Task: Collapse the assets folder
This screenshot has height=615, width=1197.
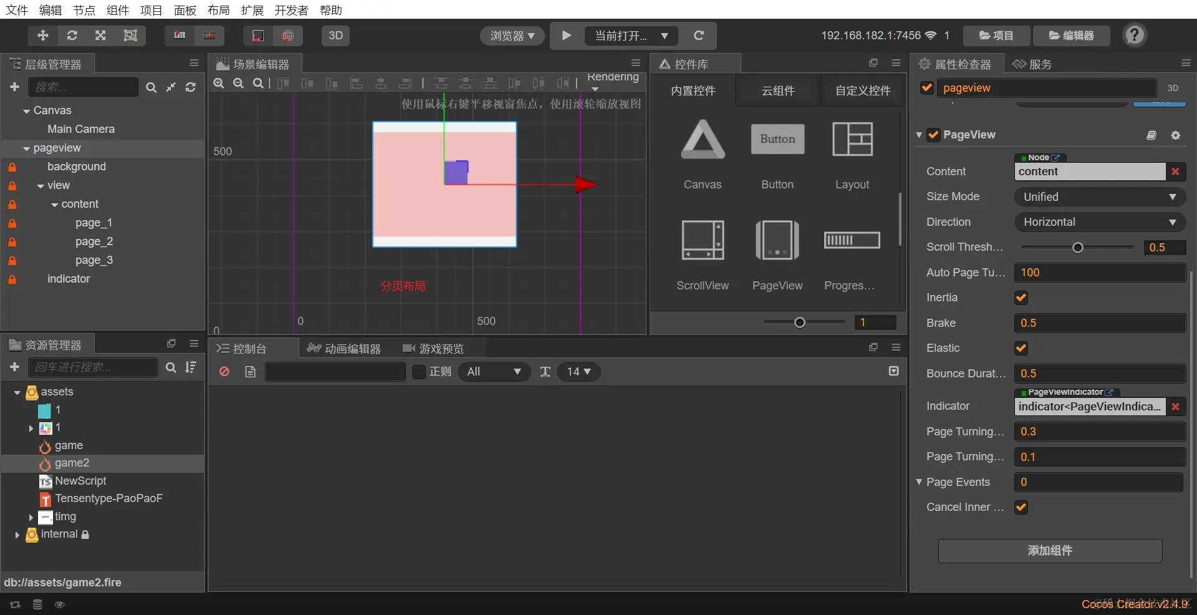Action: pos(17,392)
